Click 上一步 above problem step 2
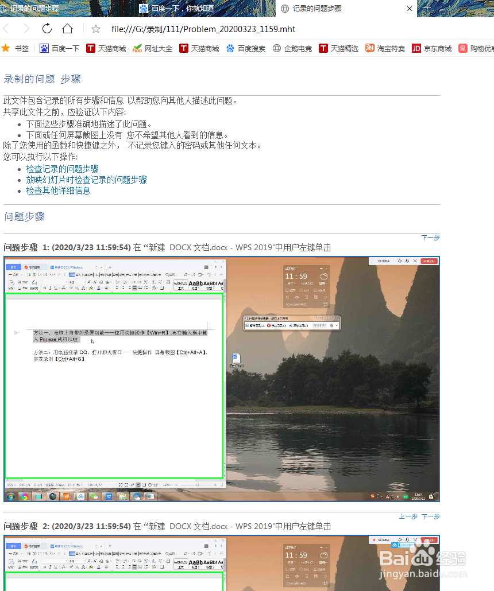Image resolution: width=494 pixels, height=591 pixels. [408, 516]
